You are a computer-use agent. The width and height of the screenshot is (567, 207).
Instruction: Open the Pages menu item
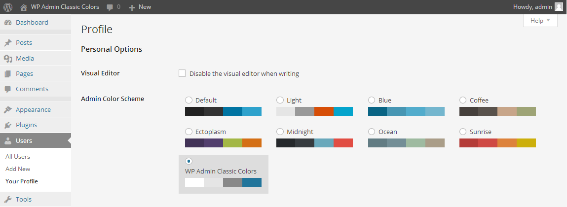(x=36, y=74)
